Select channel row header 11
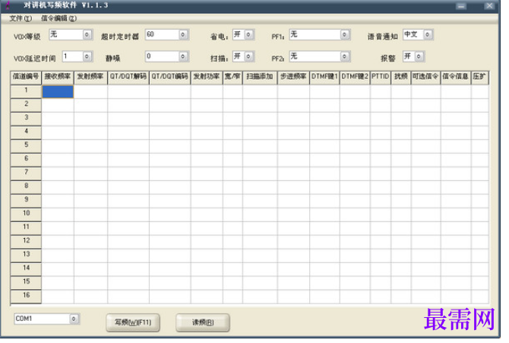The width and height of the screenshot is (509, 343). coord(26,228)
